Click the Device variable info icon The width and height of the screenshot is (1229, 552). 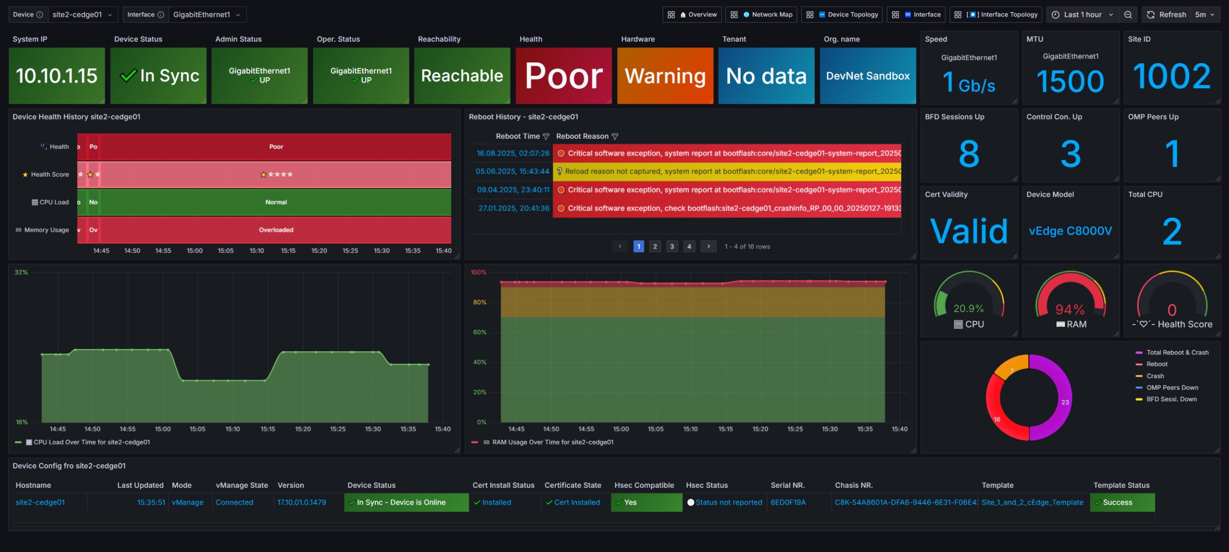[40, 14]
